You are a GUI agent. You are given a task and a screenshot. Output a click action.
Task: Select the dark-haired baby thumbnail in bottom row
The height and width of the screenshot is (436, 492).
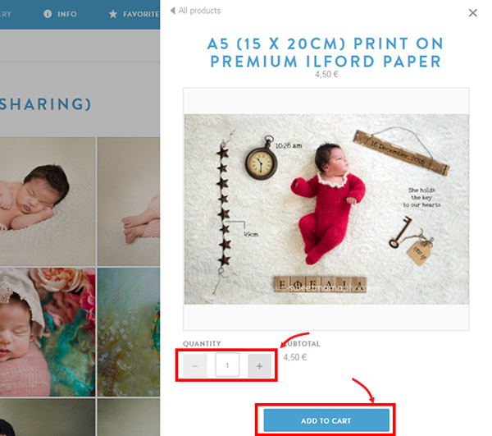pyautogui.click(x=48, y=417)
